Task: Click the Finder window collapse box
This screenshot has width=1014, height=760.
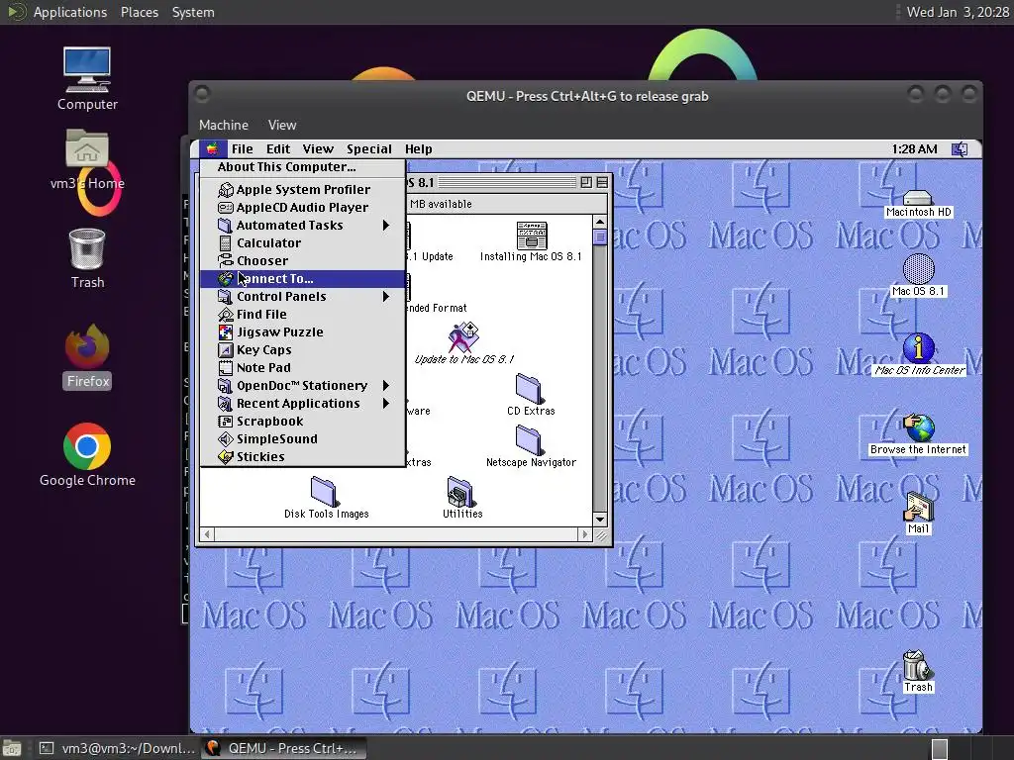Action: (602, 183)
